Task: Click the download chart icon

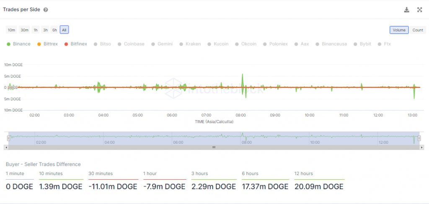Action: pyautogui.click(x=406, y=10)
